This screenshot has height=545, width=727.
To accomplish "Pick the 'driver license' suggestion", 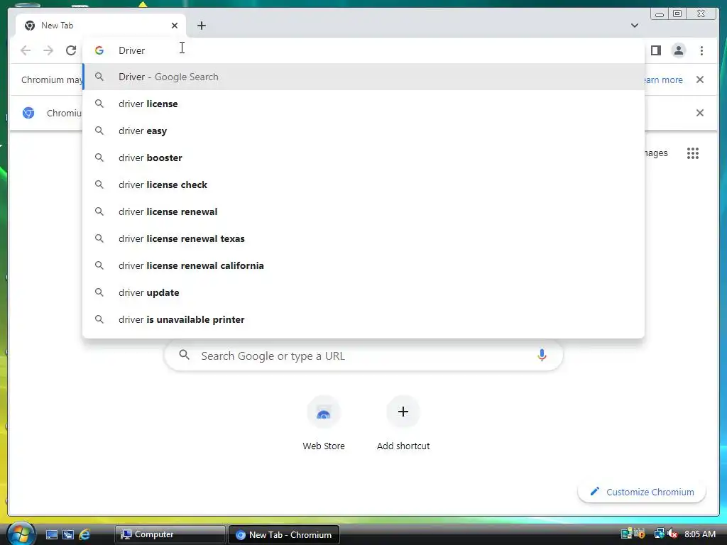I will [364, 104].
